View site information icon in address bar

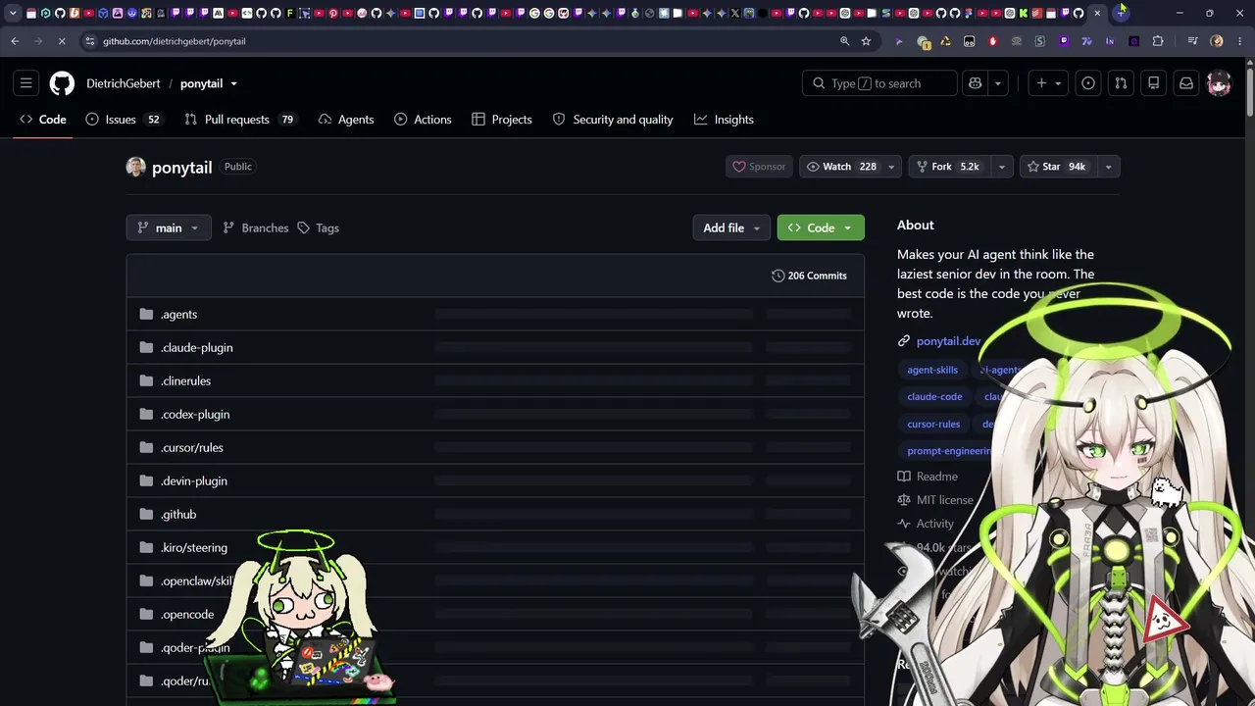tap(90, 41)
